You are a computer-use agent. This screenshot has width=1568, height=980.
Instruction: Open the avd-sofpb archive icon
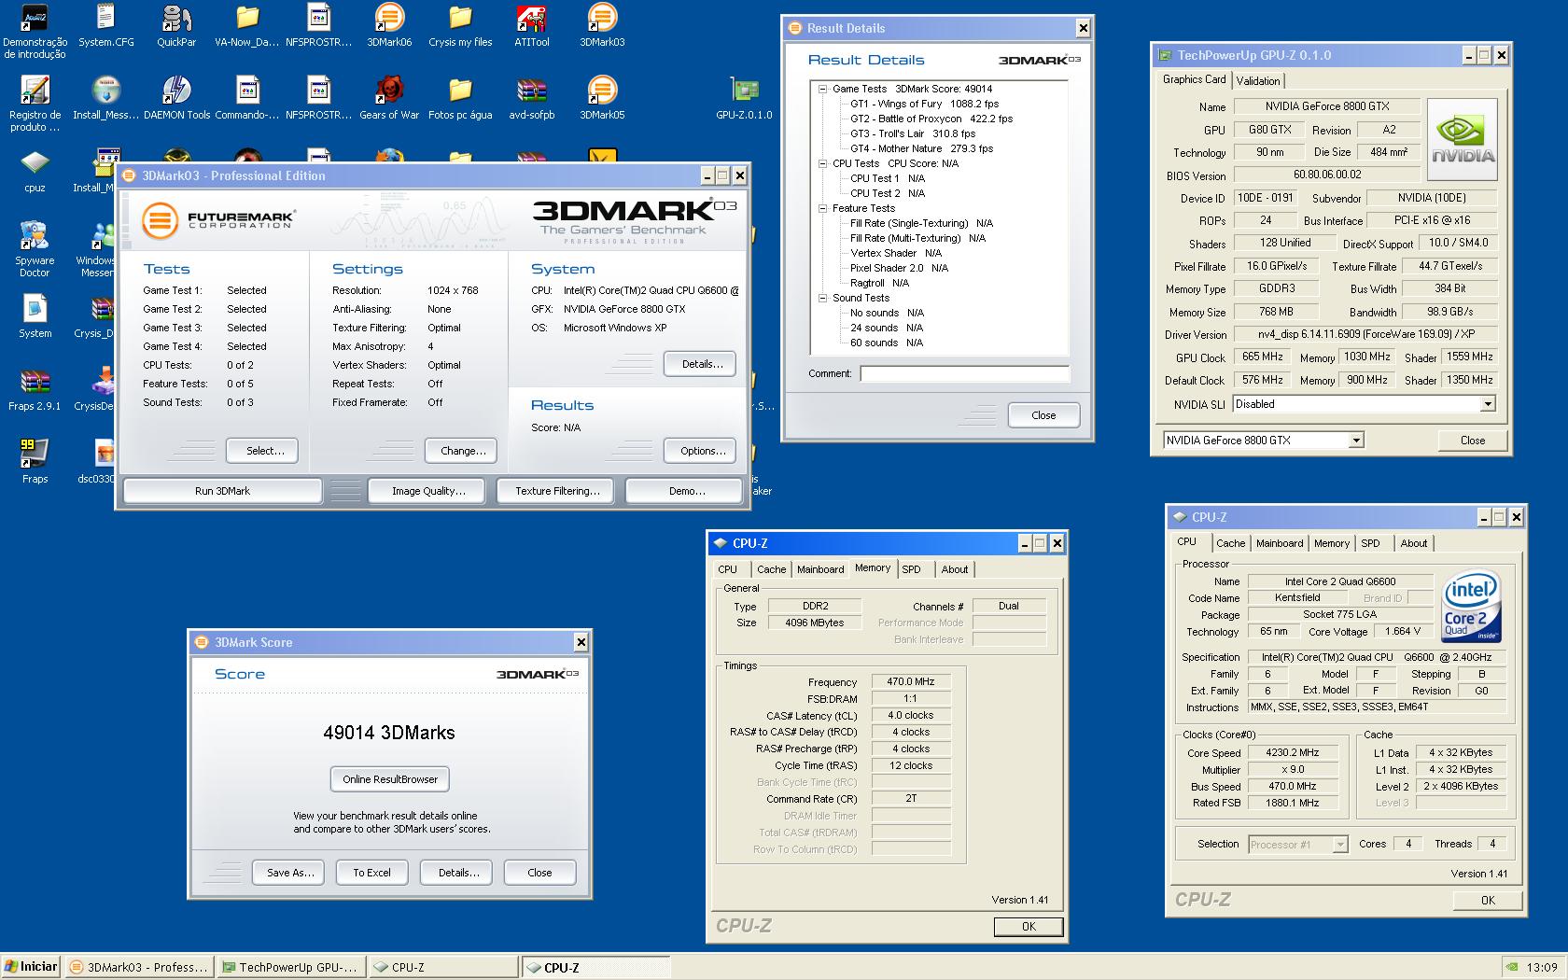(x=531, y=98)
